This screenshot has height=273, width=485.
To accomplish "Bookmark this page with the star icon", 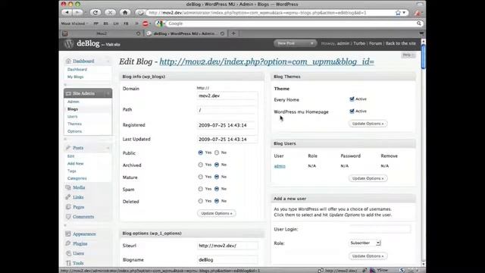I will pyautogui.click(x=398, y=13).
